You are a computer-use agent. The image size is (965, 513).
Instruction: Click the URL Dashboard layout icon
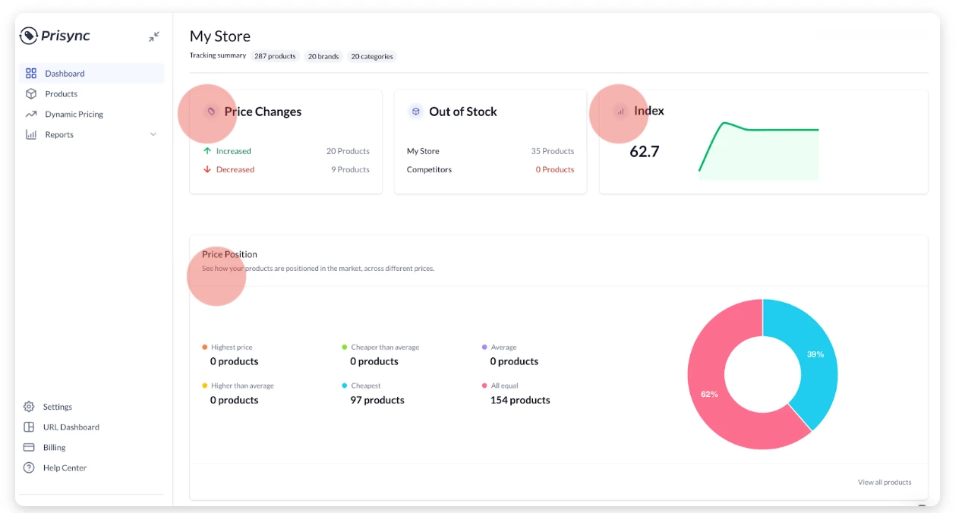(29, 427)
